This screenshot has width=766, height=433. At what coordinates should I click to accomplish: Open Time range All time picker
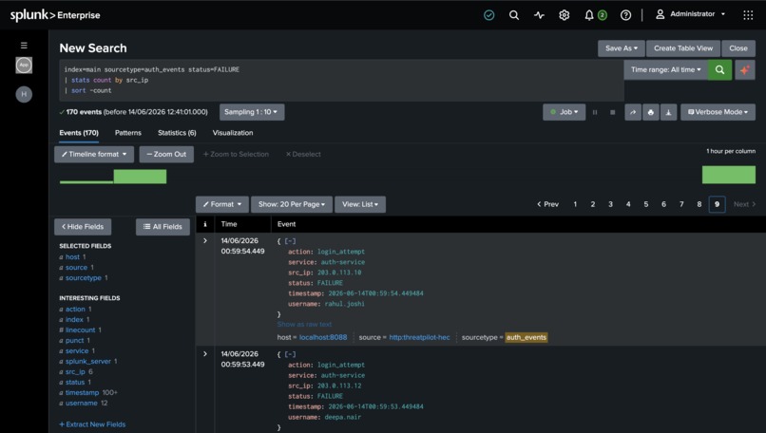(x=666, y=70)
